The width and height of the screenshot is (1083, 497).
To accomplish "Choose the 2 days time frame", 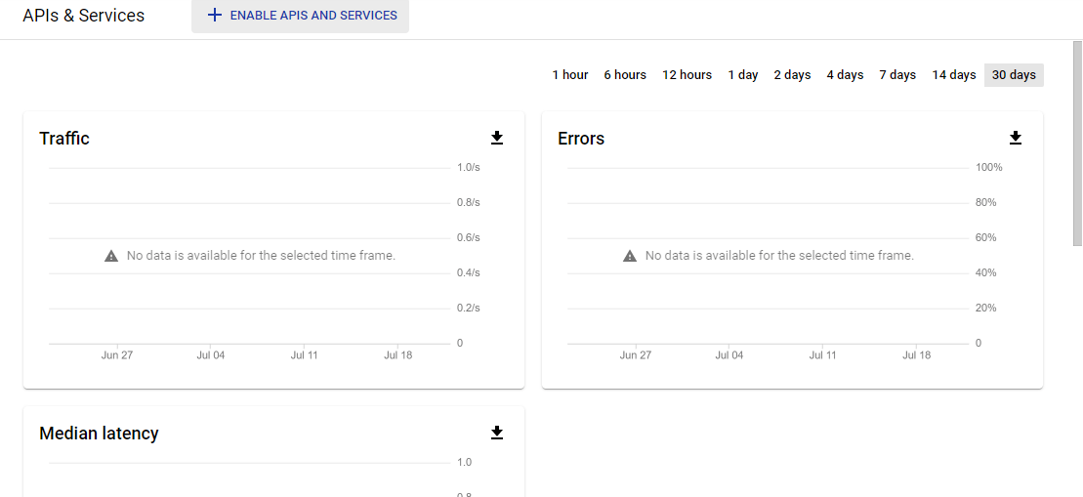I will [x=793, y=75].
